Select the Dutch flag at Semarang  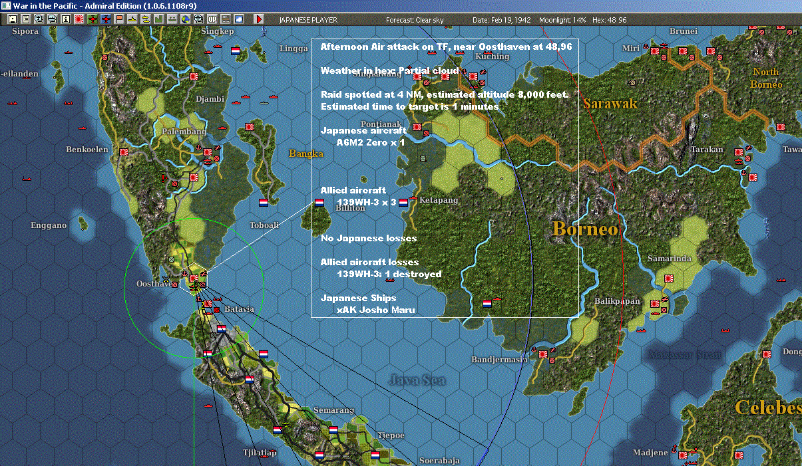(333, 430)
